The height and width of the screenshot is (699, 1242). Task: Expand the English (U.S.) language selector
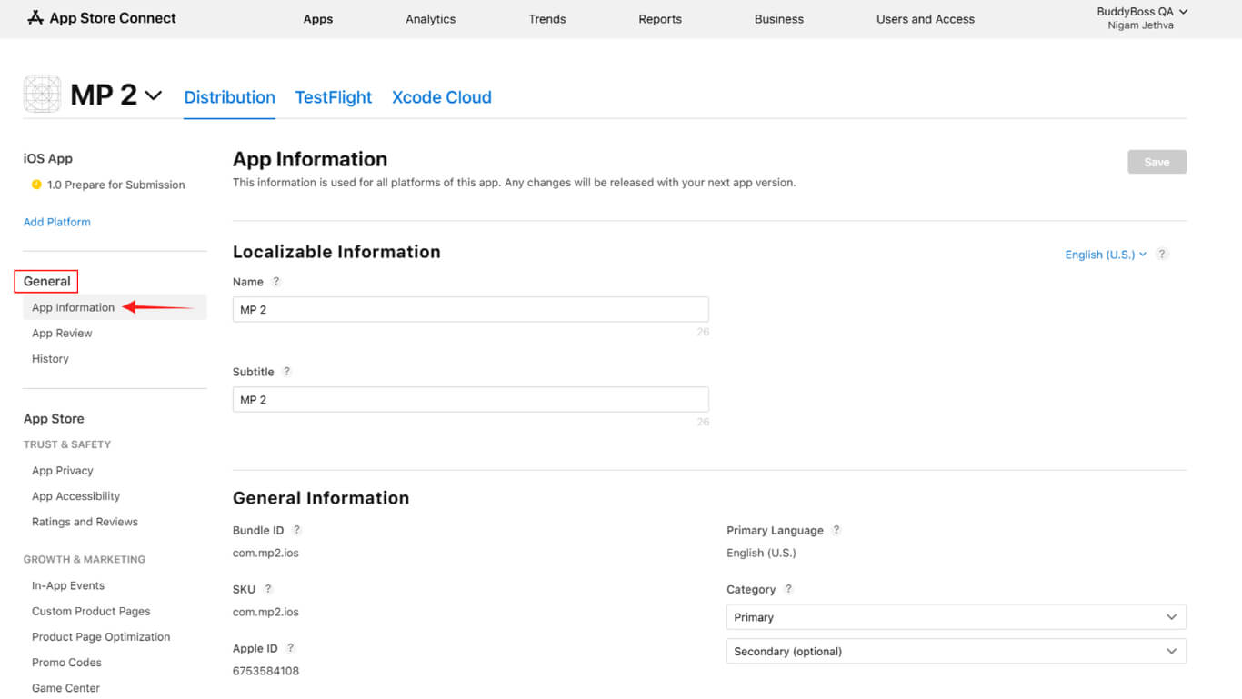(x=1105, y=255)
